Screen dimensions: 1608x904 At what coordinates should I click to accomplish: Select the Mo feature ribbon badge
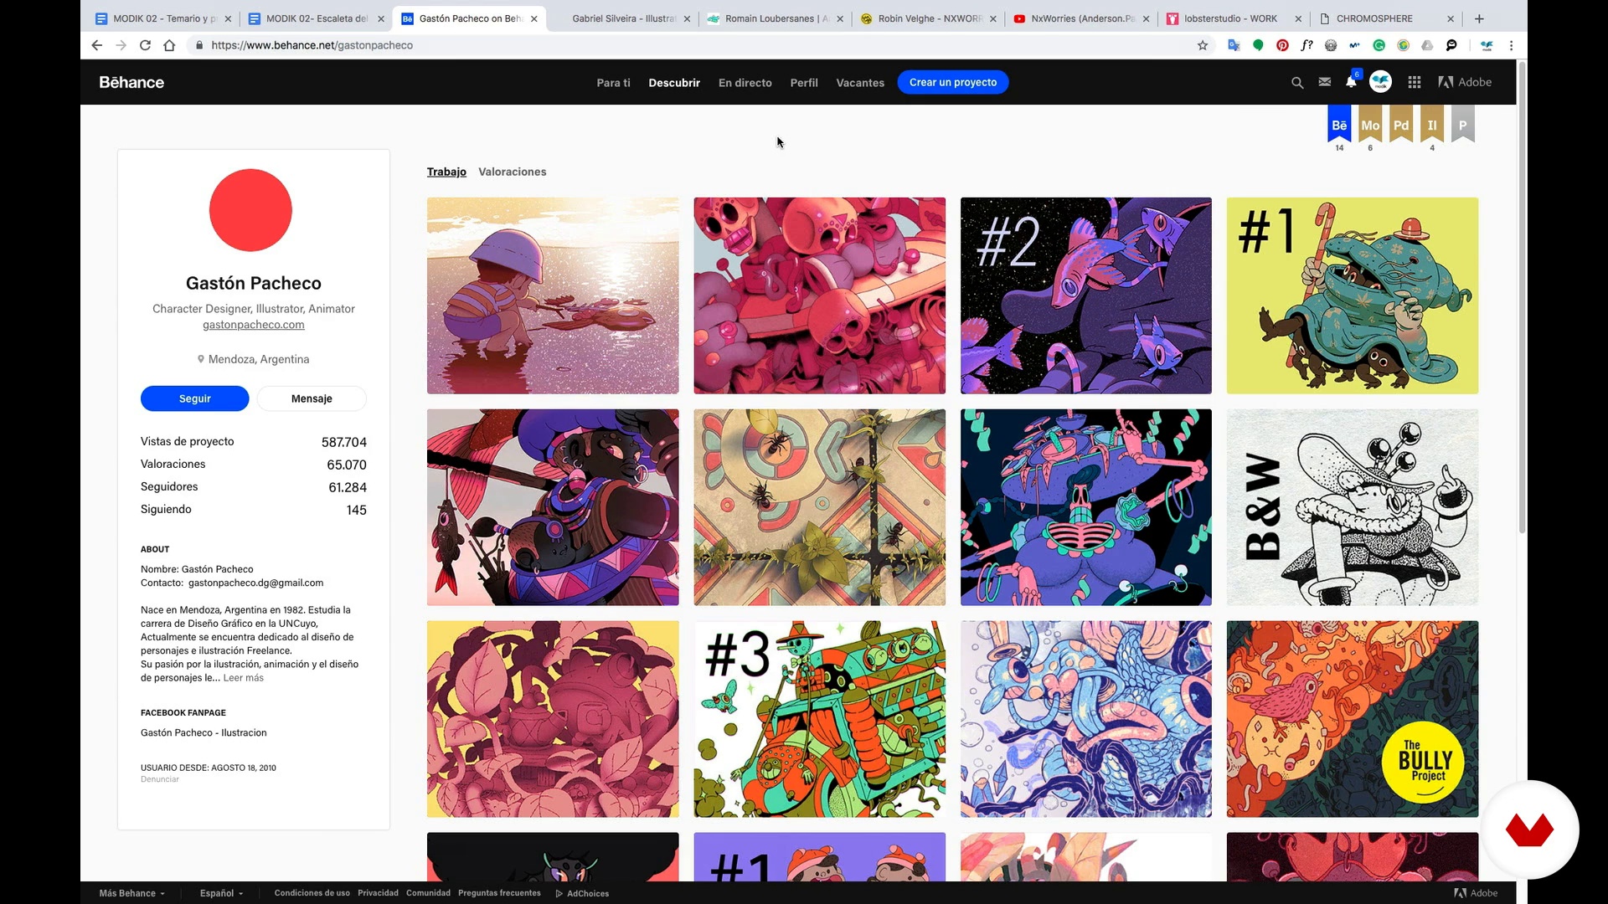pos(1370,124)
